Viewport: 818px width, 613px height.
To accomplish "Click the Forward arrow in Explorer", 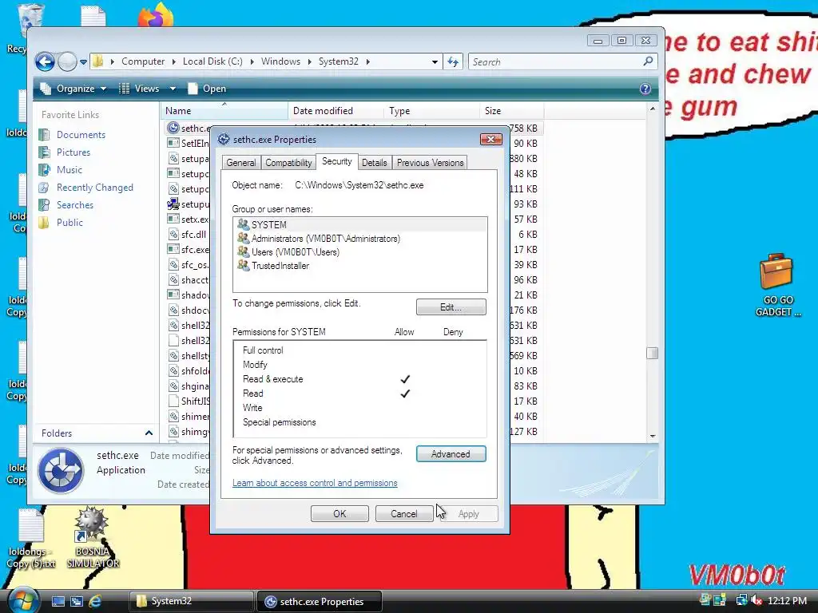I will coord(67,62).
